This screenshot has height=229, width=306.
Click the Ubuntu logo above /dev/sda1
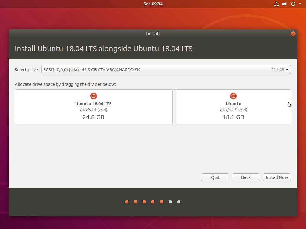(x=94, y=96)
